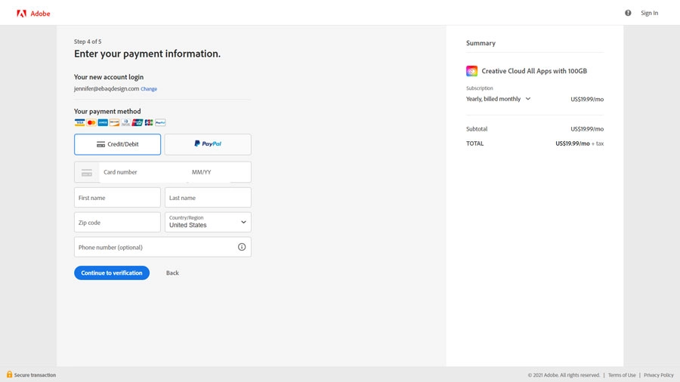Image resolution: width=680 pixels, height=382 pixels.
Task: Click the small PayPal icon in card row
Action: 160,122
